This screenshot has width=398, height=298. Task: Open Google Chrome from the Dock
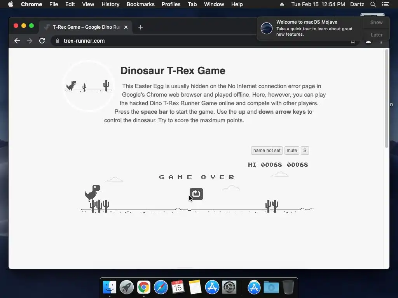click(144, 288)
